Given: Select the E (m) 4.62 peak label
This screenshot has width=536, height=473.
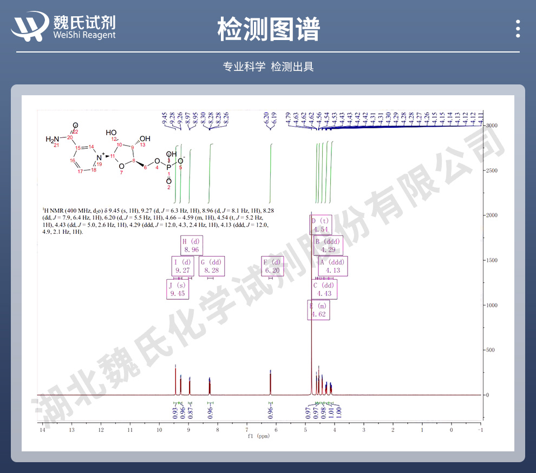Looking at the screenshot, I should [x=318, y=310].
